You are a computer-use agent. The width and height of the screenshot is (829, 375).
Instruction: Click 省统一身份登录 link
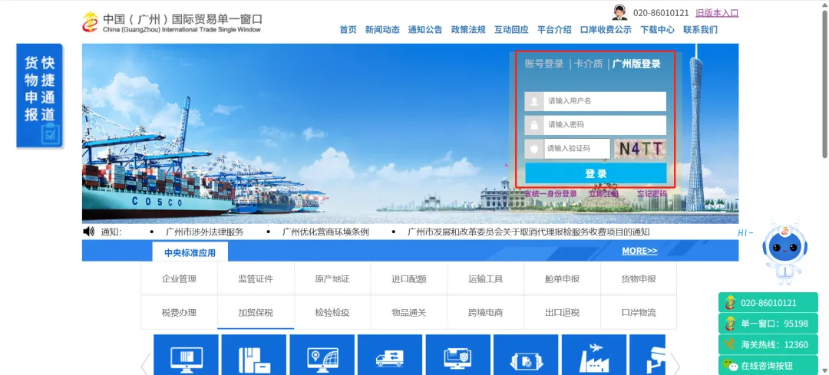[550, 194]
